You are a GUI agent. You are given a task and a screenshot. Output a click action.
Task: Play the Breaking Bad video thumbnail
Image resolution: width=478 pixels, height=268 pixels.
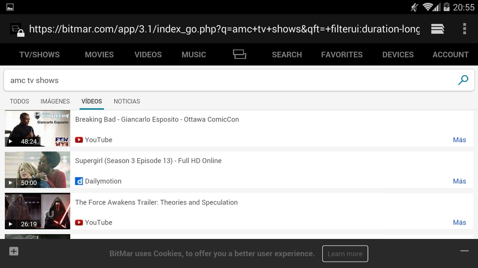(x=38, y=128)
